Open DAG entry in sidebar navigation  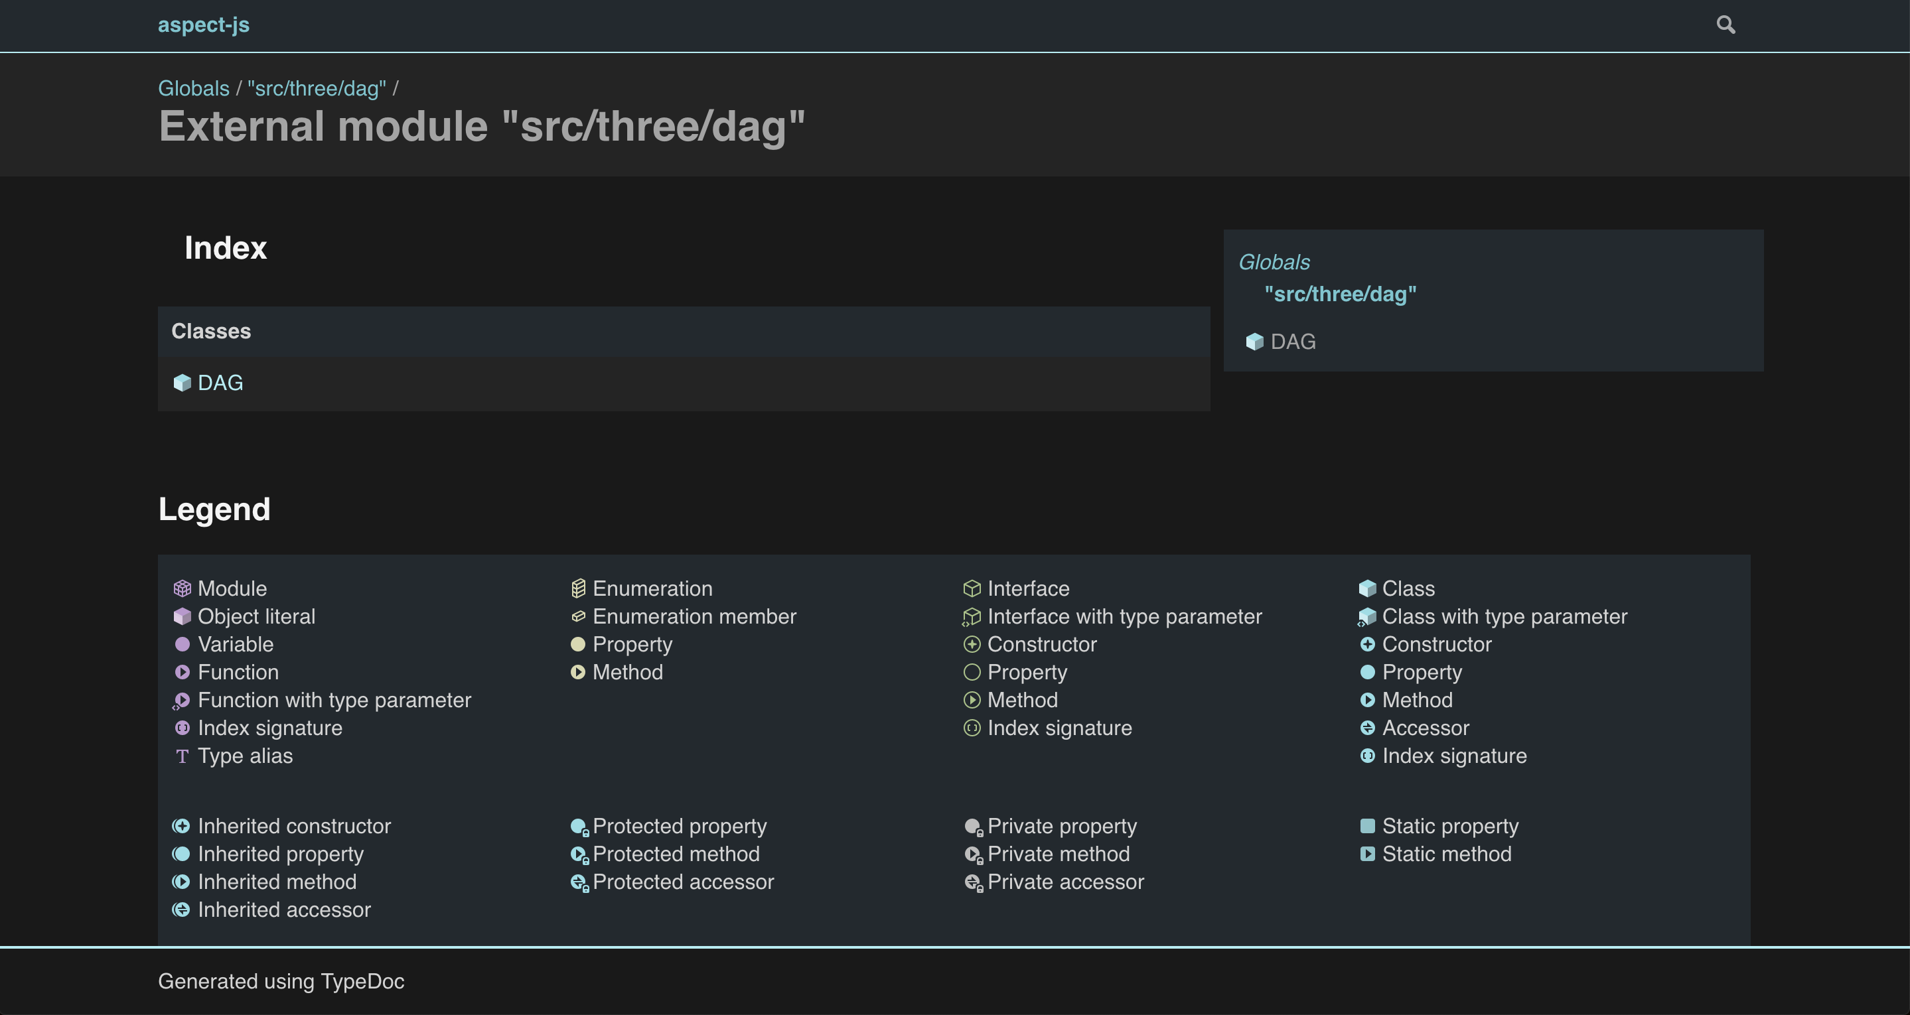click(1293, 342)
